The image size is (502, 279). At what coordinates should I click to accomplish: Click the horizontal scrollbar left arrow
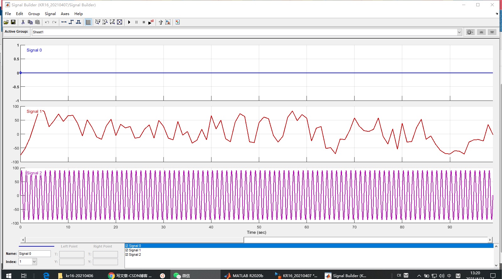[23, 240]
